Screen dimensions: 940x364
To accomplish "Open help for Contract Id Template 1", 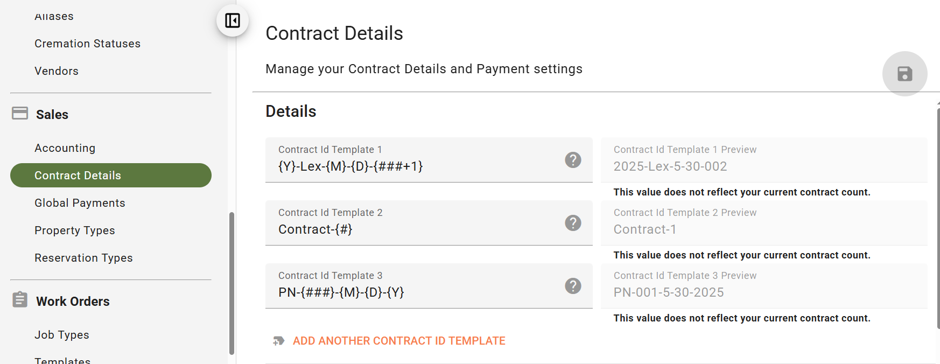I will (x=573, y=160).
